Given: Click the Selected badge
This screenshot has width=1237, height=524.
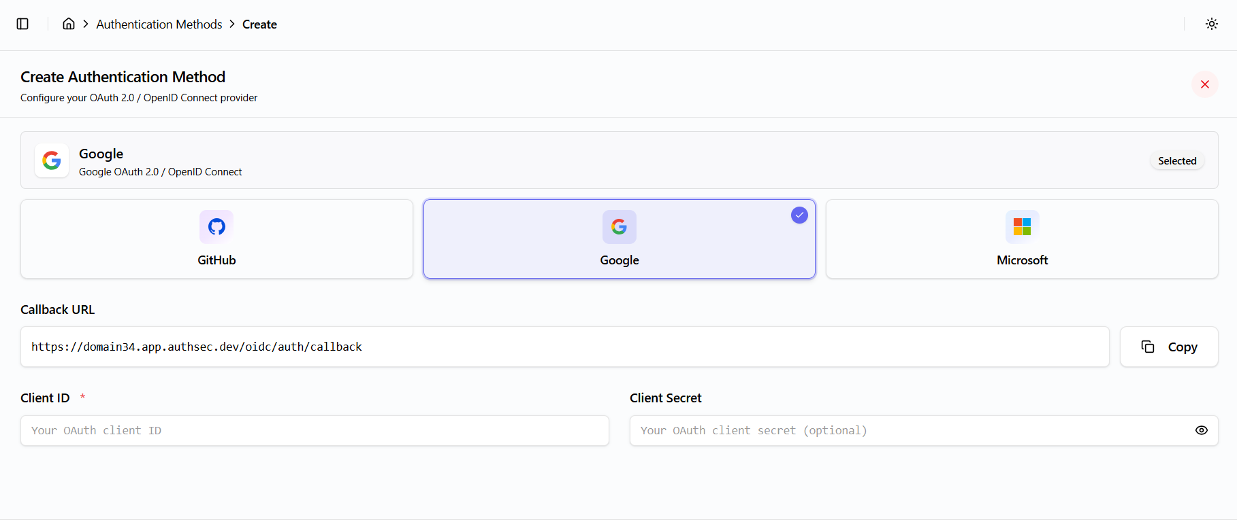Looking at the screenshot, I should point(1177,161).
